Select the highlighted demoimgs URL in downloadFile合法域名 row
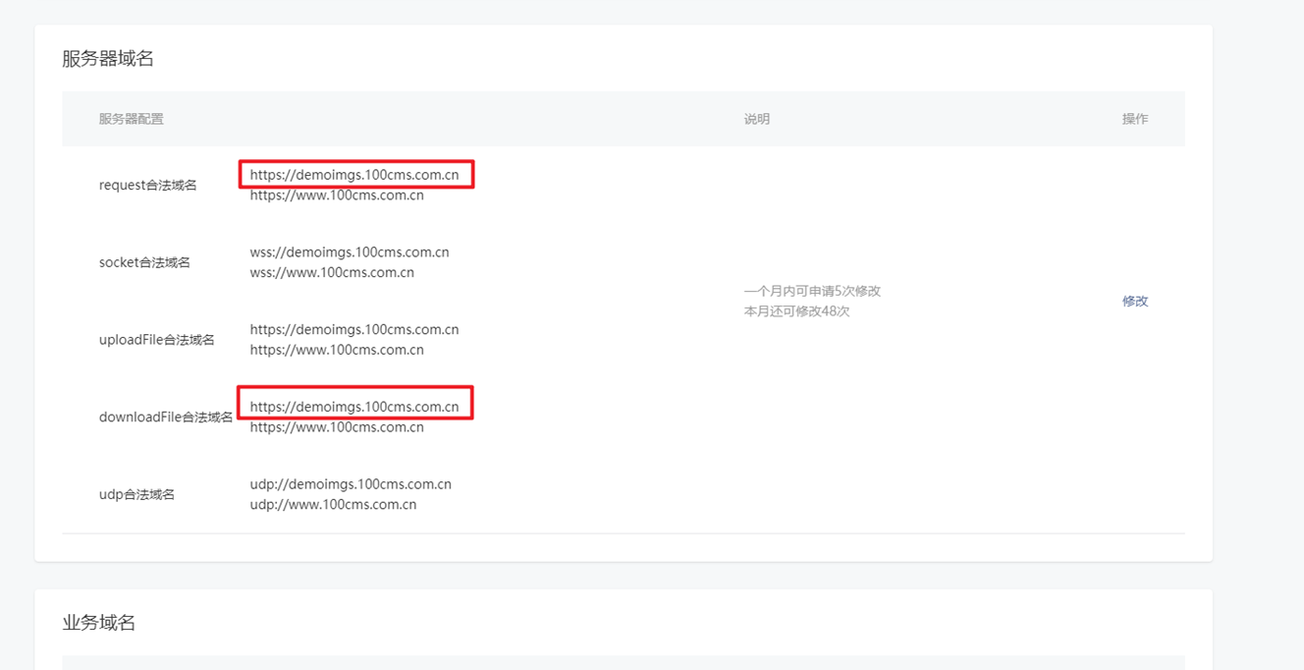 (353, 407)
